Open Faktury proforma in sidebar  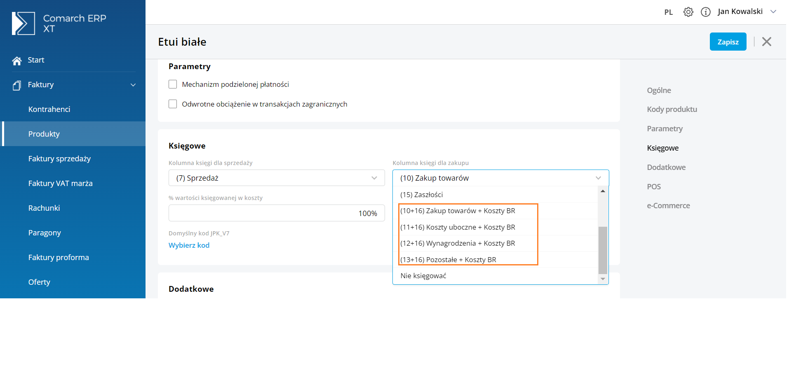click(73, 257)
